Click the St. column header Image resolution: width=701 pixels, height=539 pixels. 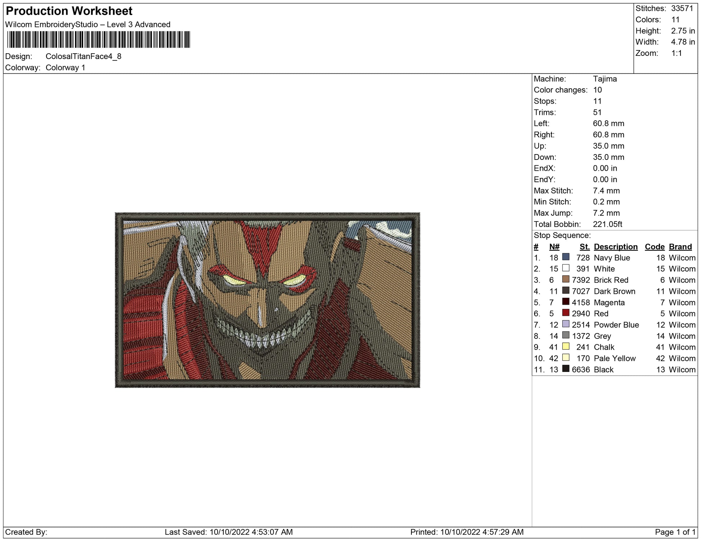[x=584, y=247]
